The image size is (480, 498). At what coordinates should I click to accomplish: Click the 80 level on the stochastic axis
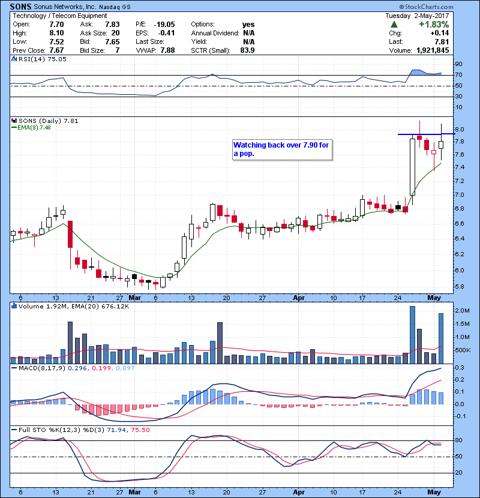459,440
